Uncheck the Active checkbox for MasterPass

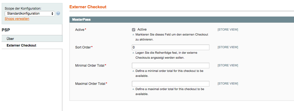134,30
